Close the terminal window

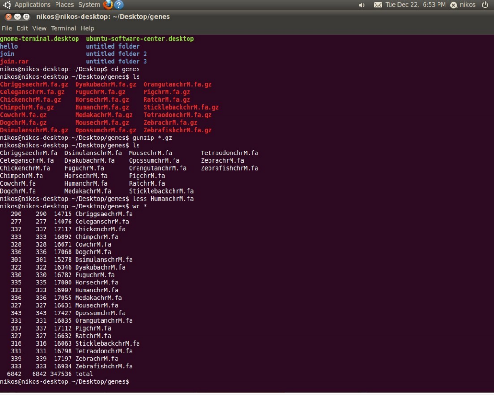[x=8, y=17]
